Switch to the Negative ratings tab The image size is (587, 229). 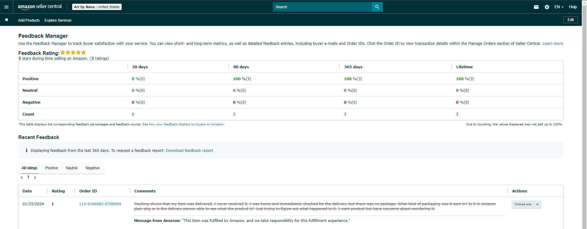(x=92, y=168)
